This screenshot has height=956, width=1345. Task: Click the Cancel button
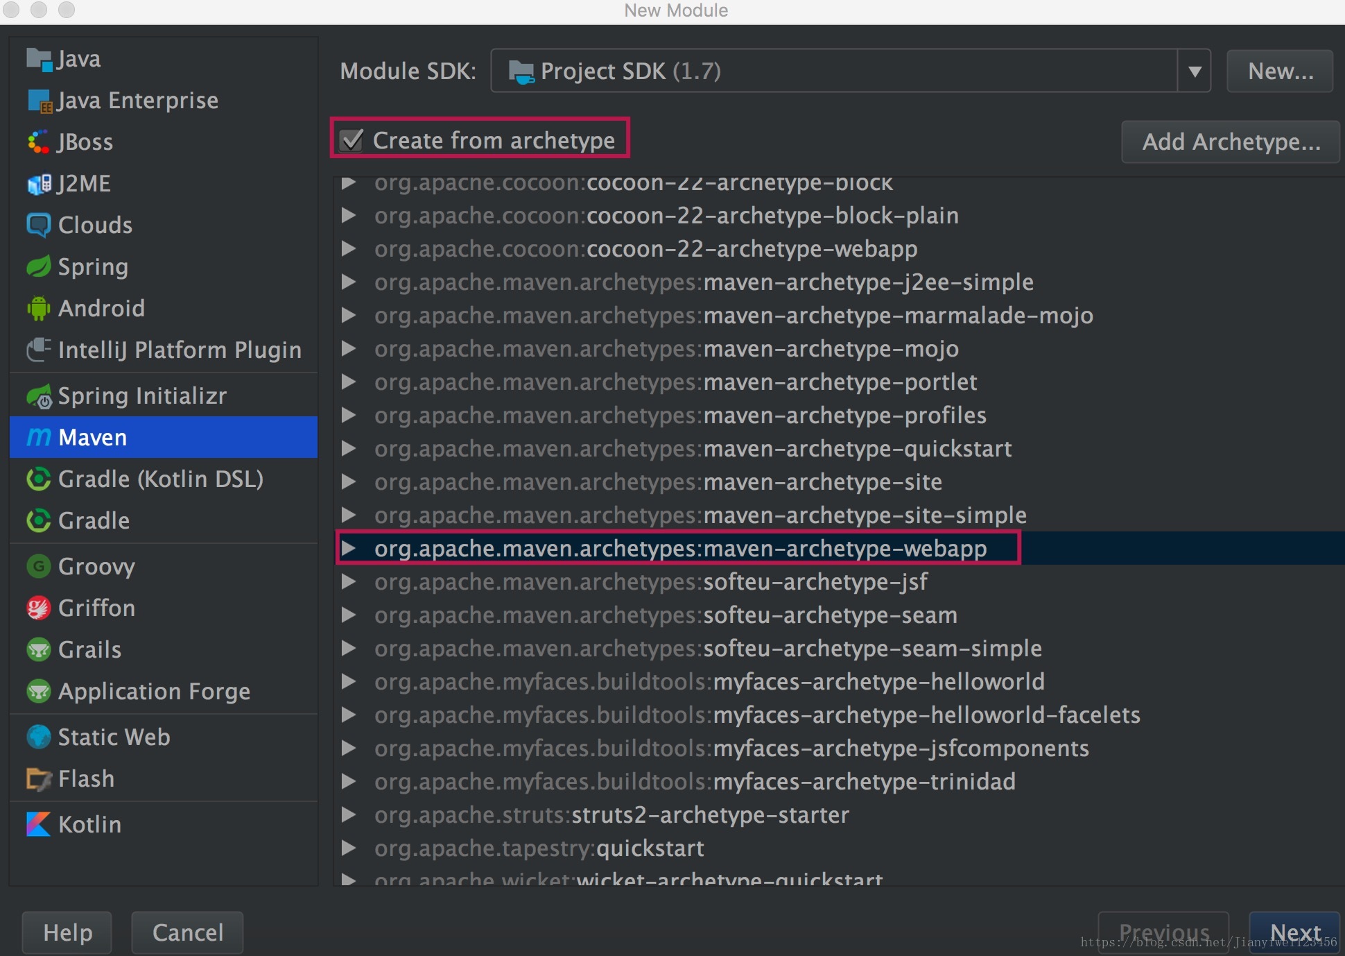coord(188,933)
